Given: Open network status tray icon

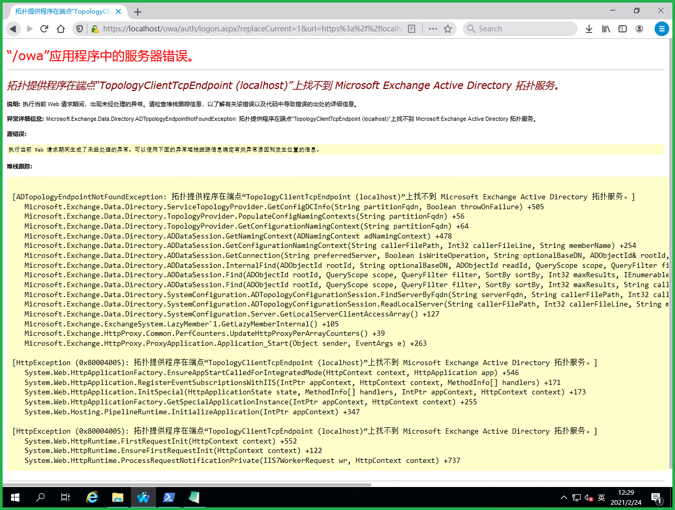Looking at the screenshot, I should (x=577, y=497).
